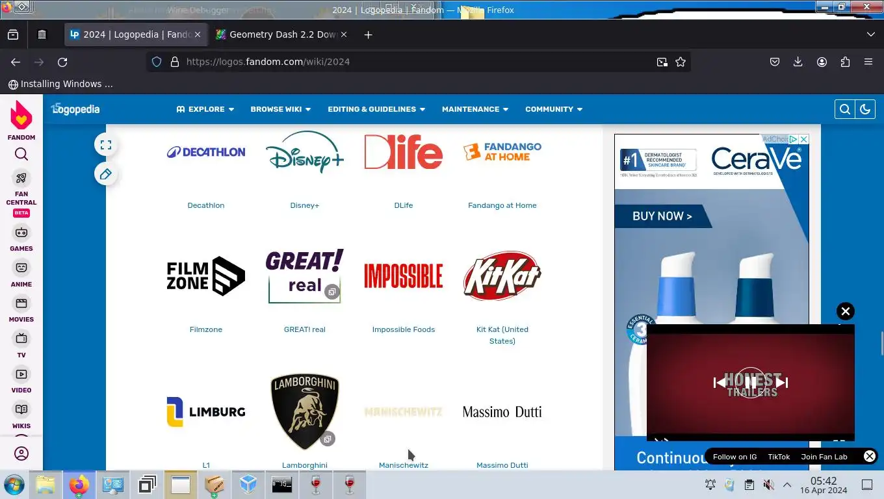Close the floating video player

click(x=845, y=311)
